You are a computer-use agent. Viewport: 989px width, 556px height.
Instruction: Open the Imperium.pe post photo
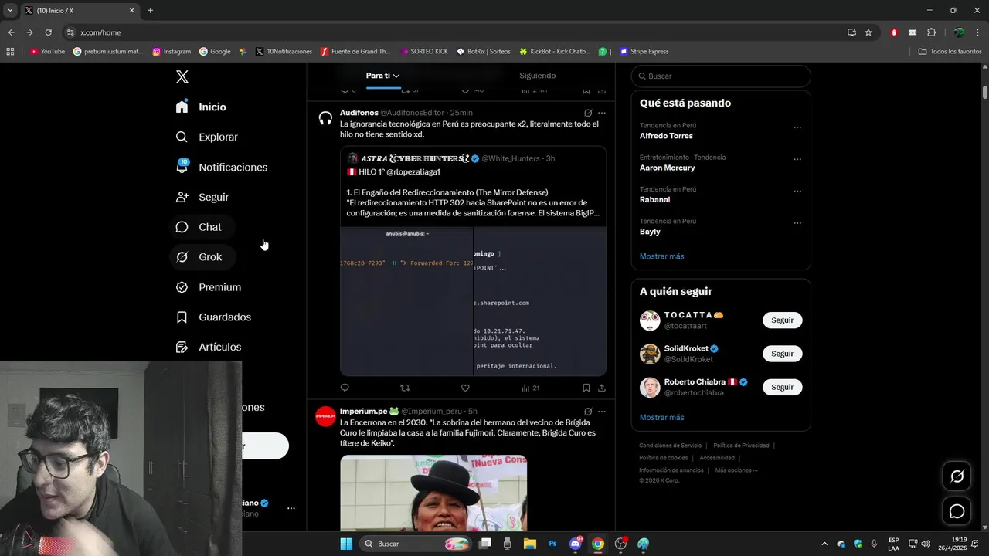click(x=433, y=493)
